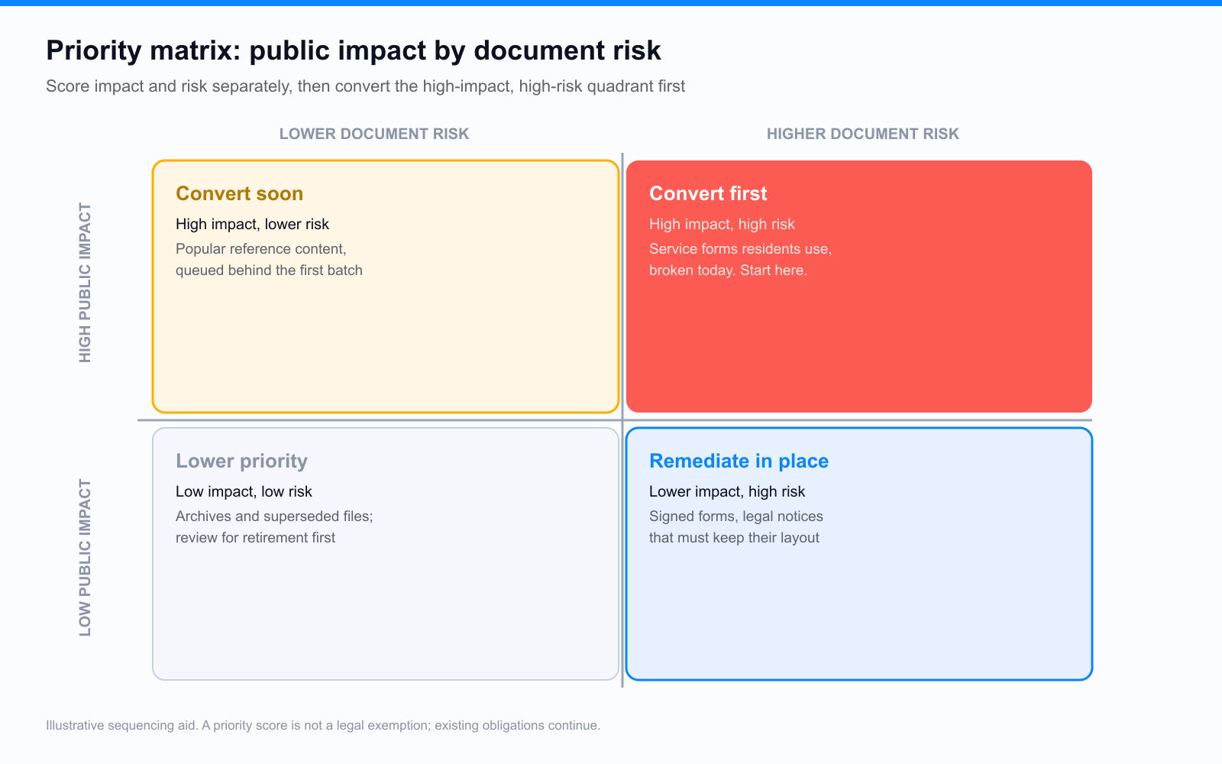Click the 'High impact, high risk' text
The height and width of the screenshot is (764, 1222).
pos(722,224)
